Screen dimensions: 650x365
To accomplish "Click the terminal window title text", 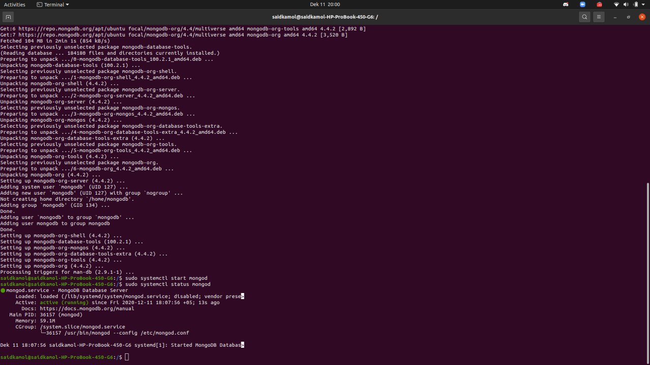I will (325, 17).
